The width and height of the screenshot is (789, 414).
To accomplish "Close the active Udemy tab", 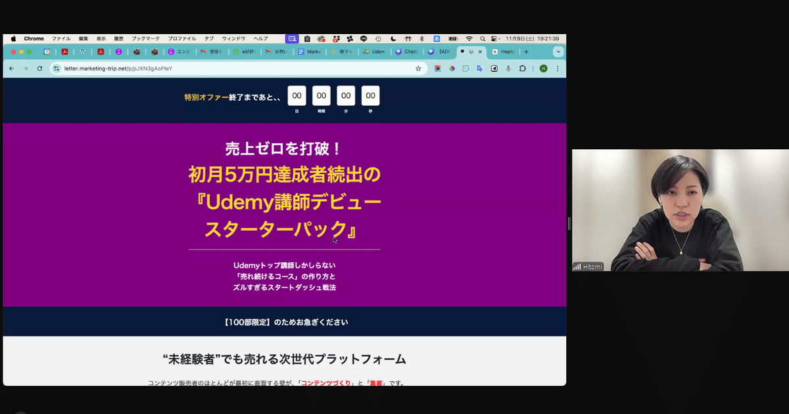I will (480, 52).
